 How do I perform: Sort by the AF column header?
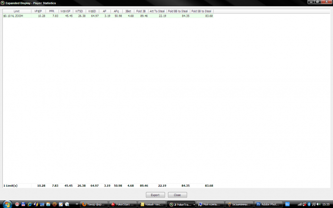(x=105, y=11)
